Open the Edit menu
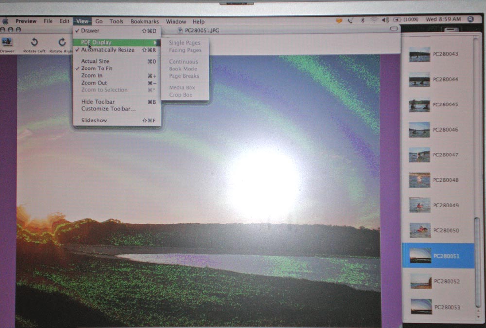 (64, 21)
